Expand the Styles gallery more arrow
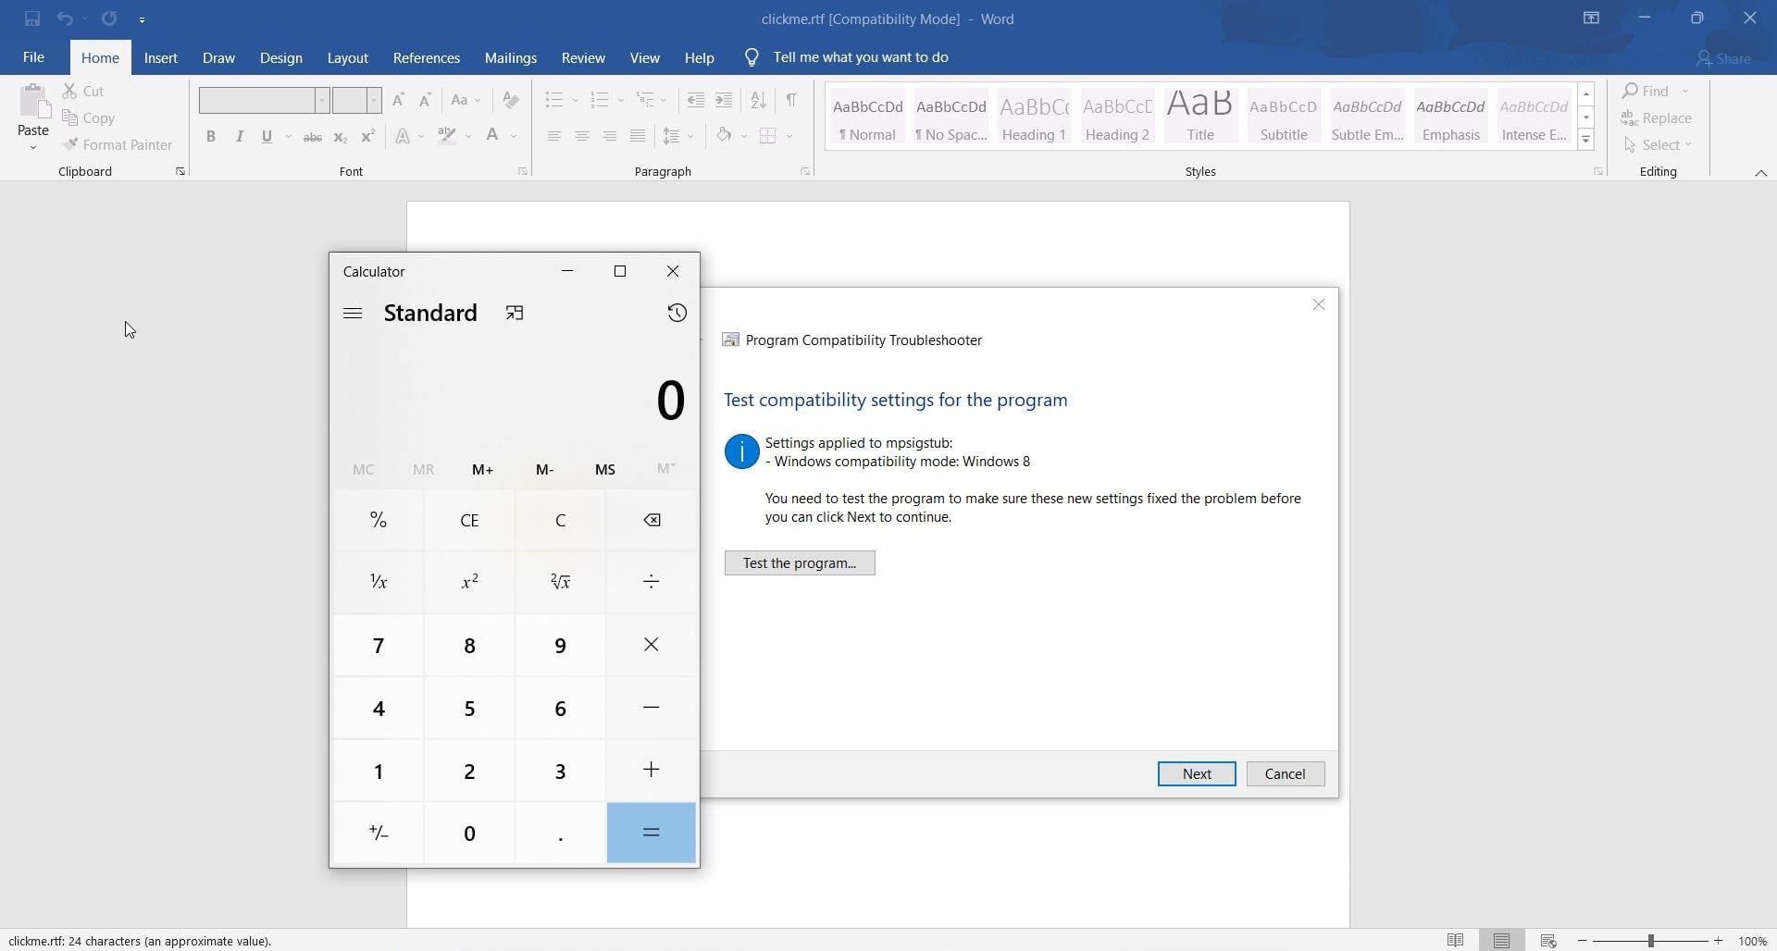The height and width of the screenshot is (951, 1777). tap(1586, 141)
